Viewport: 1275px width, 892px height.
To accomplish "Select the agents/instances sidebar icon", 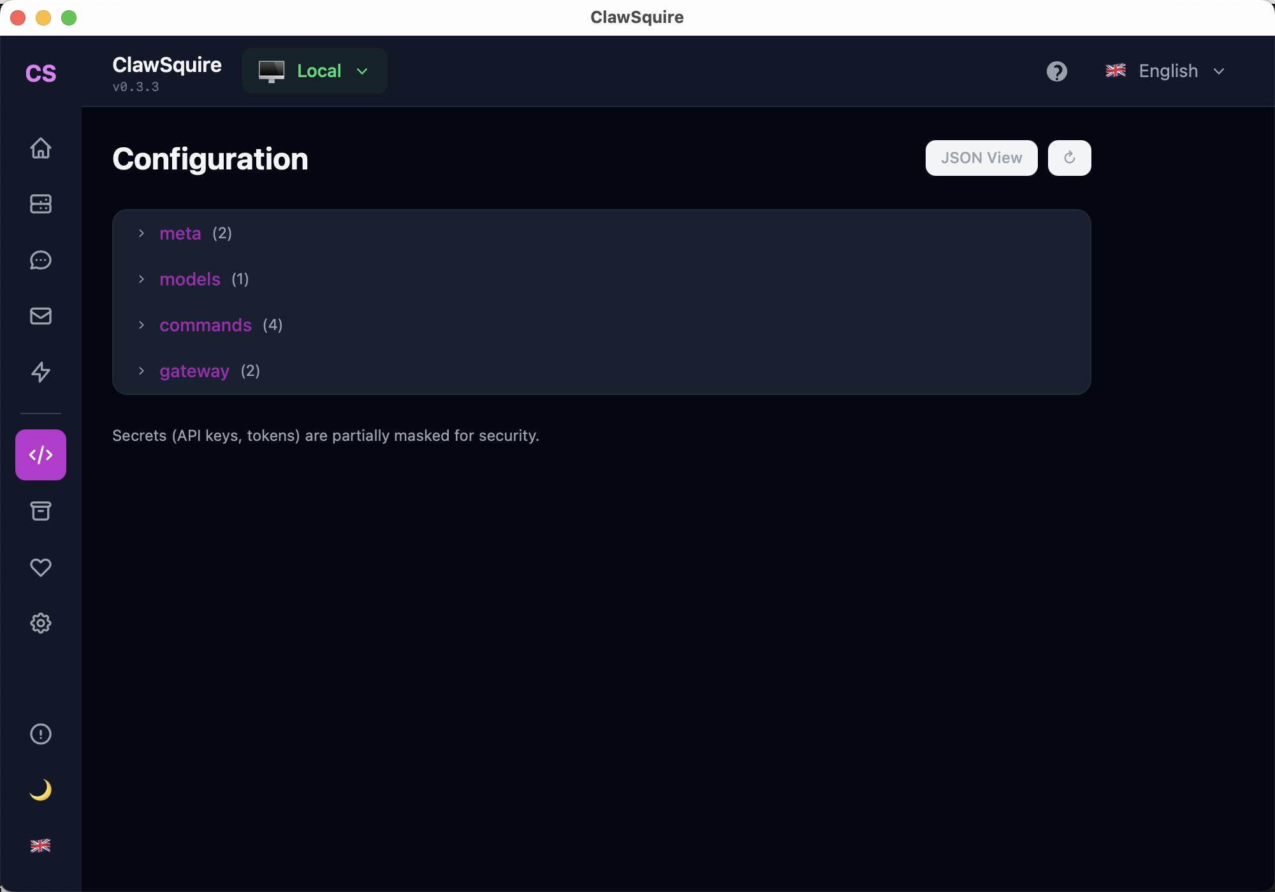I will (x=41, y=204).
